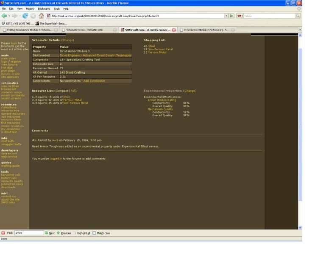Enable the Match case checkbox
Image resolution: width=318 pixels, height=254 pixels.
(x=94, y=233)
